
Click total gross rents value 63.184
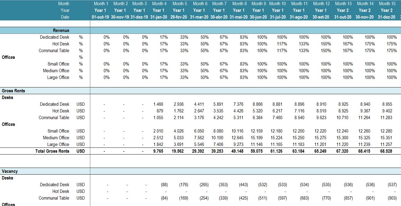click(x=299, y=151)
